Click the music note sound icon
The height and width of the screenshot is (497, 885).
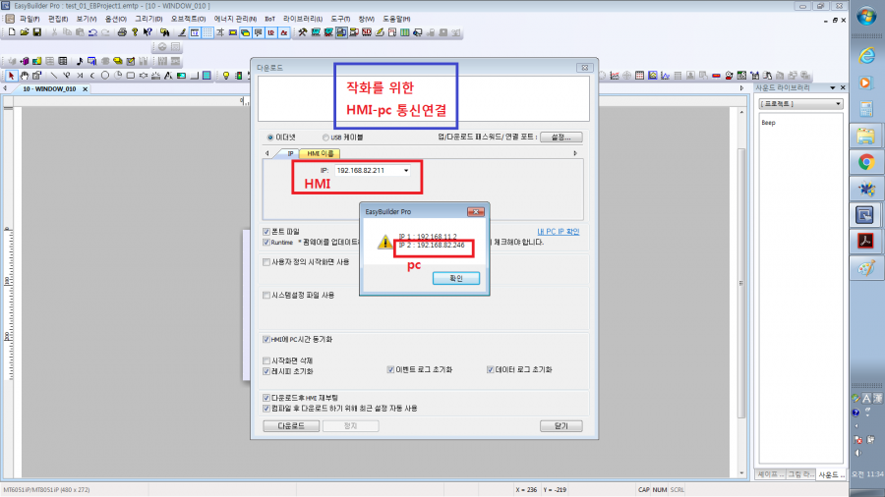click(79, 61)
